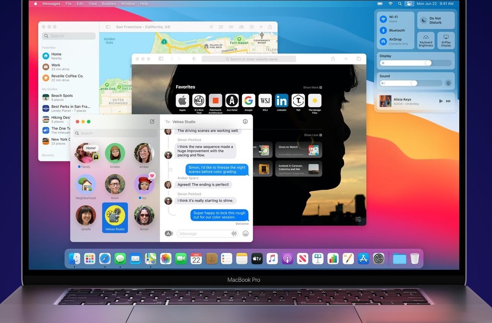Open LinkedIn favorite in Safari
This screenshot has width=492, height=323.
coord(282,101)
